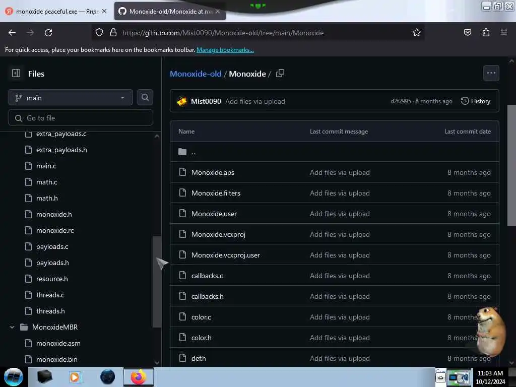
Task: Click the main page vertical scrollbar thumb
Action: [511, 165]
